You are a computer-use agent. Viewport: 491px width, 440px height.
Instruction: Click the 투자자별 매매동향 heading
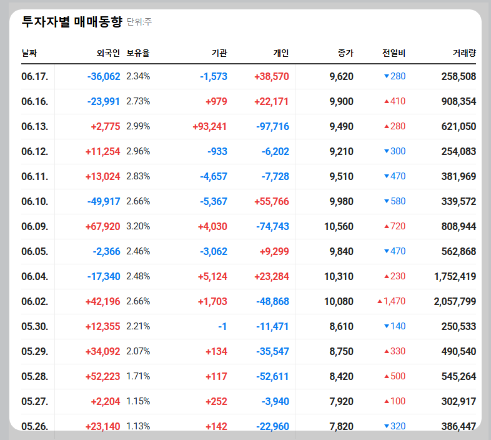(x=72, y=22)
